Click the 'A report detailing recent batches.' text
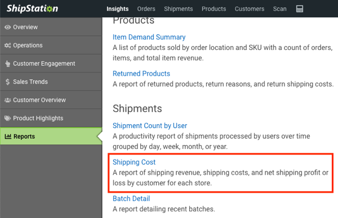Screen dimensions: 338x218 coord(164,209)
